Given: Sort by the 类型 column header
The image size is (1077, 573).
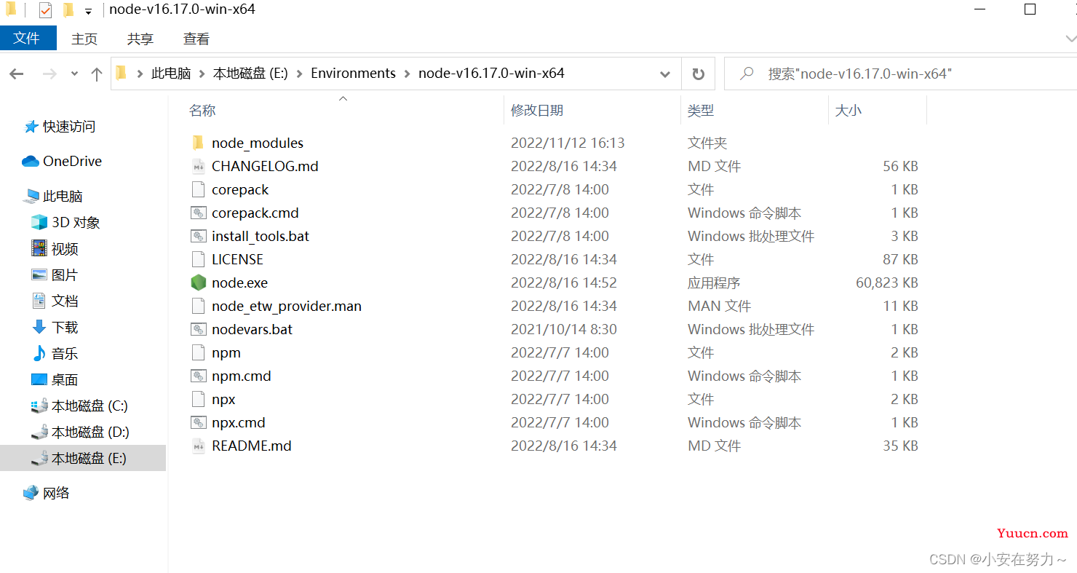Looking at the screenshot, I should pos(701,111).
